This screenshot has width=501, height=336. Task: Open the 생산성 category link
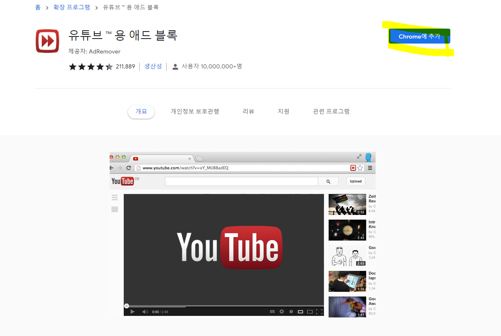pos(153,66)
